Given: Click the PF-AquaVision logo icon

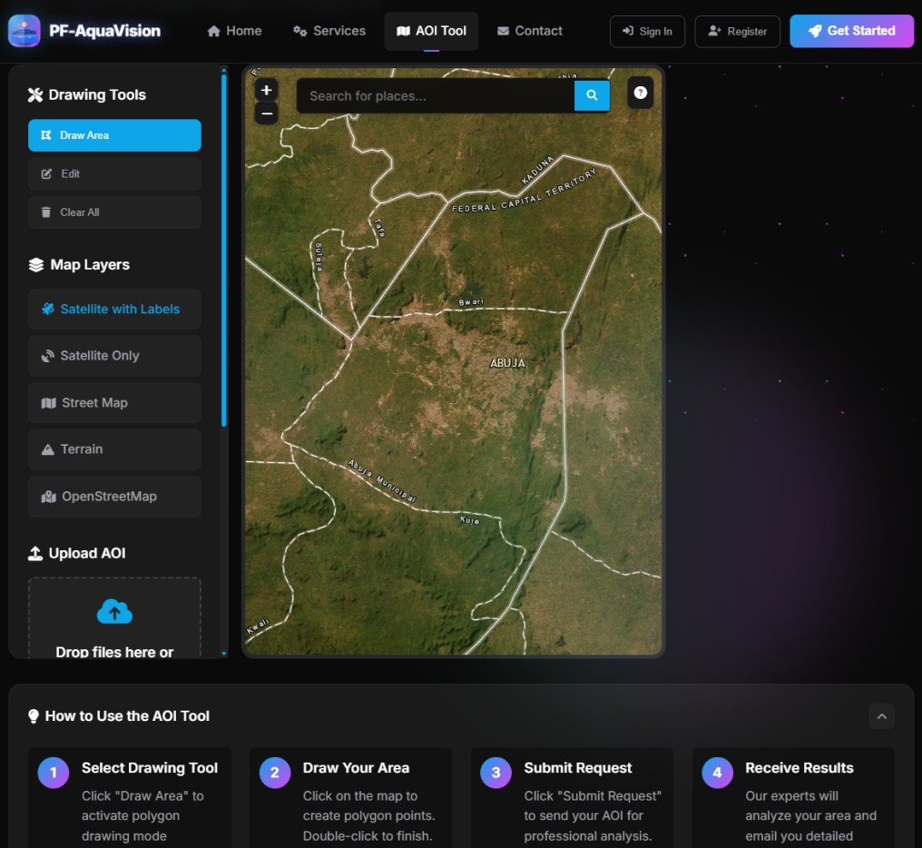Looking at the screenshot, I should coord(25,31).
